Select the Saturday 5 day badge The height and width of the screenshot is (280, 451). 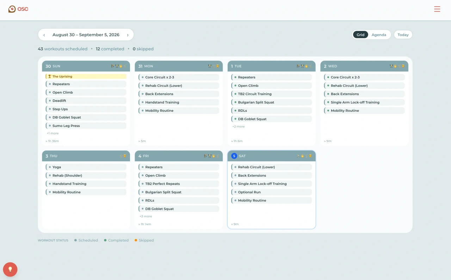pyautogui.click(x=234, y=156)
